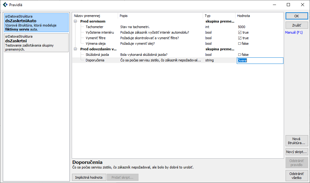
Task: Click the Doporučenia value input field
Action: pos(260,60)
